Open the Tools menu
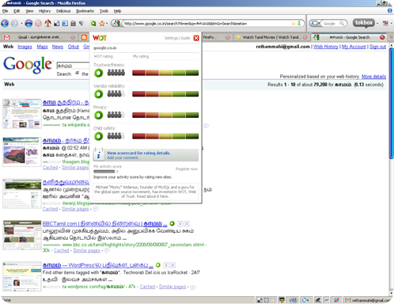 [104, 11]
